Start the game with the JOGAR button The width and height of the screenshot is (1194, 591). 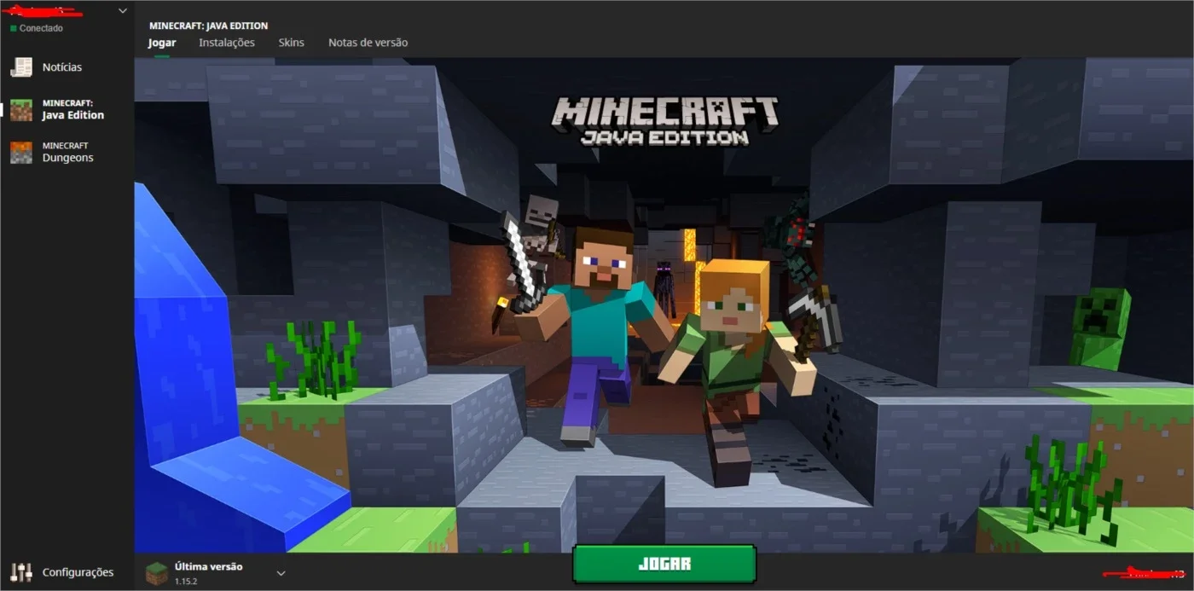click(x=664, y=564)
